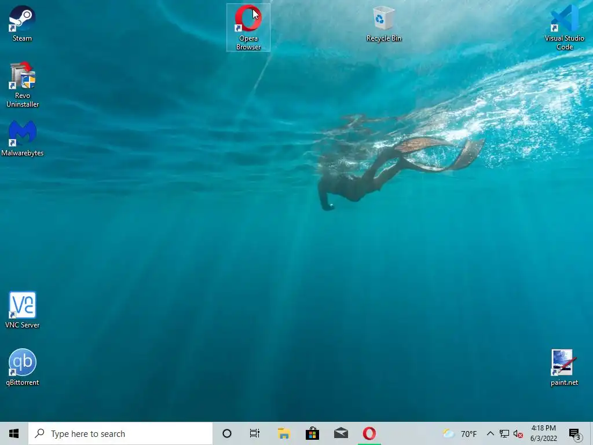Open Task View on the taskbar
The image size is (593, 445).
click(x=255, y=433)
